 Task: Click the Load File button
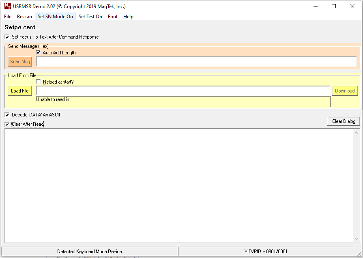coord(20,91)
